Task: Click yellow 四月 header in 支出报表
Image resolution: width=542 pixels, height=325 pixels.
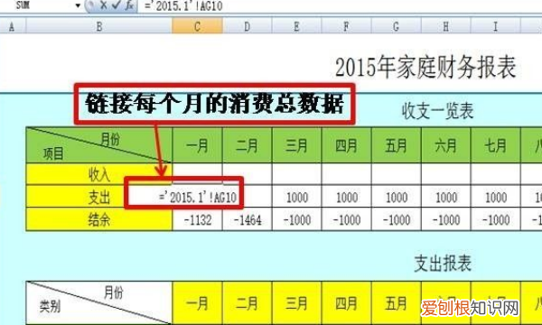Action: click(346, 302)
